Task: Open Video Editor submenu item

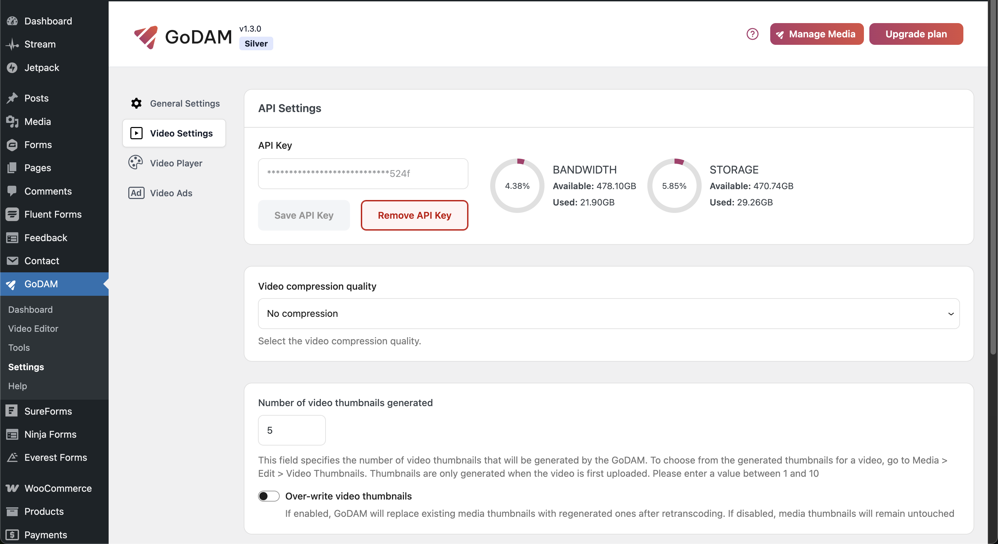Action: pos(33,329)
